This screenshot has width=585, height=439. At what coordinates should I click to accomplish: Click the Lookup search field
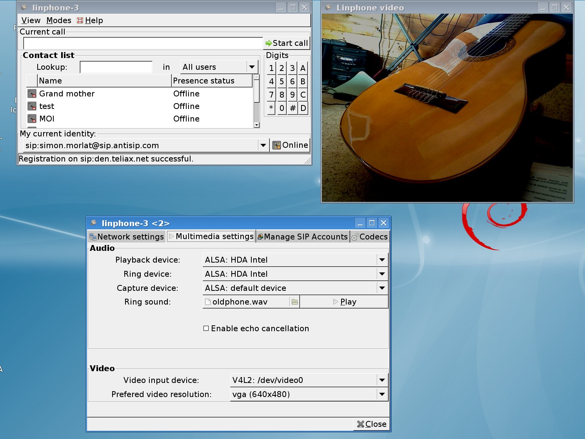coord(116,67)
